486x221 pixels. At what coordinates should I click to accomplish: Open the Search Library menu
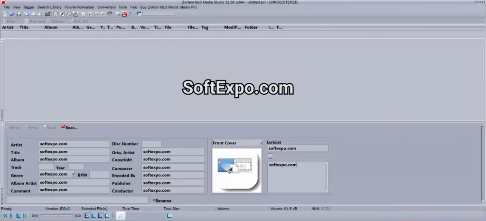point(49,7)
